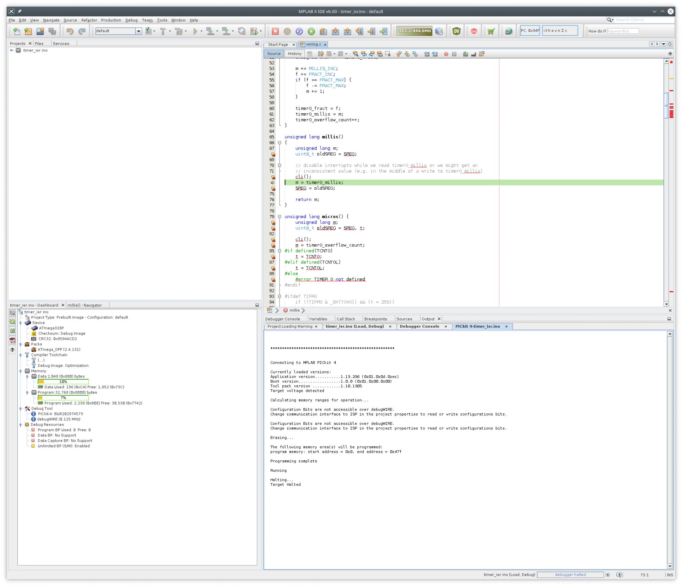Click the Set PC at Cursor icon
Image resolution: width=682 pixels, height=586 pixels.
coord(372,31)
